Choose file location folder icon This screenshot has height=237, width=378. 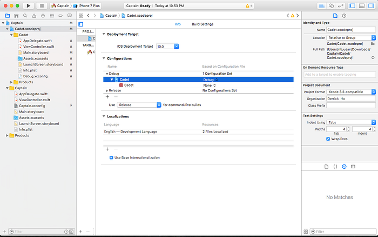click(x=373, y=44)
